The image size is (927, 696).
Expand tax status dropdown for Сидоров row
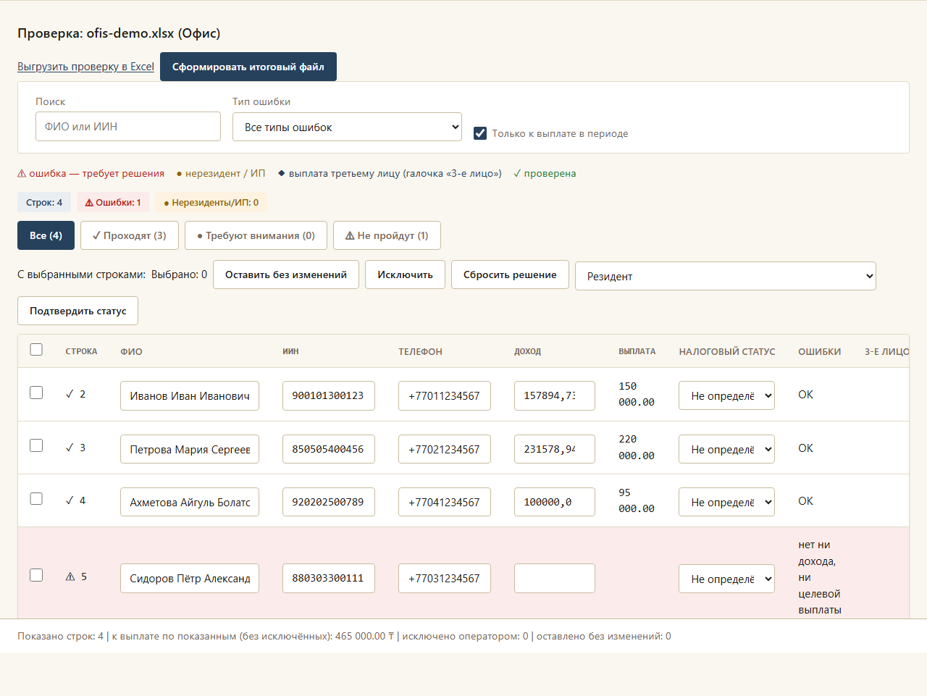pos(726,579)
